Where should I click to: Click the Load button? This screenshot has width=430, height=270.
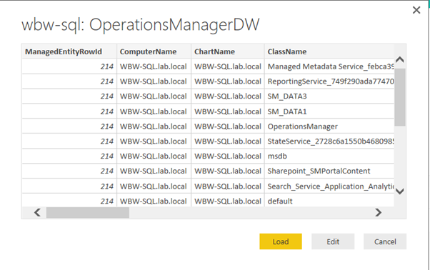pyautogui.click(x=281, y=241)
